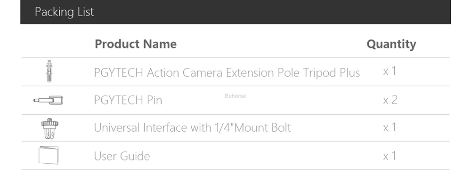Select the "PGYTECH Pin" product name
471x191 pixels.
(128, 100)
